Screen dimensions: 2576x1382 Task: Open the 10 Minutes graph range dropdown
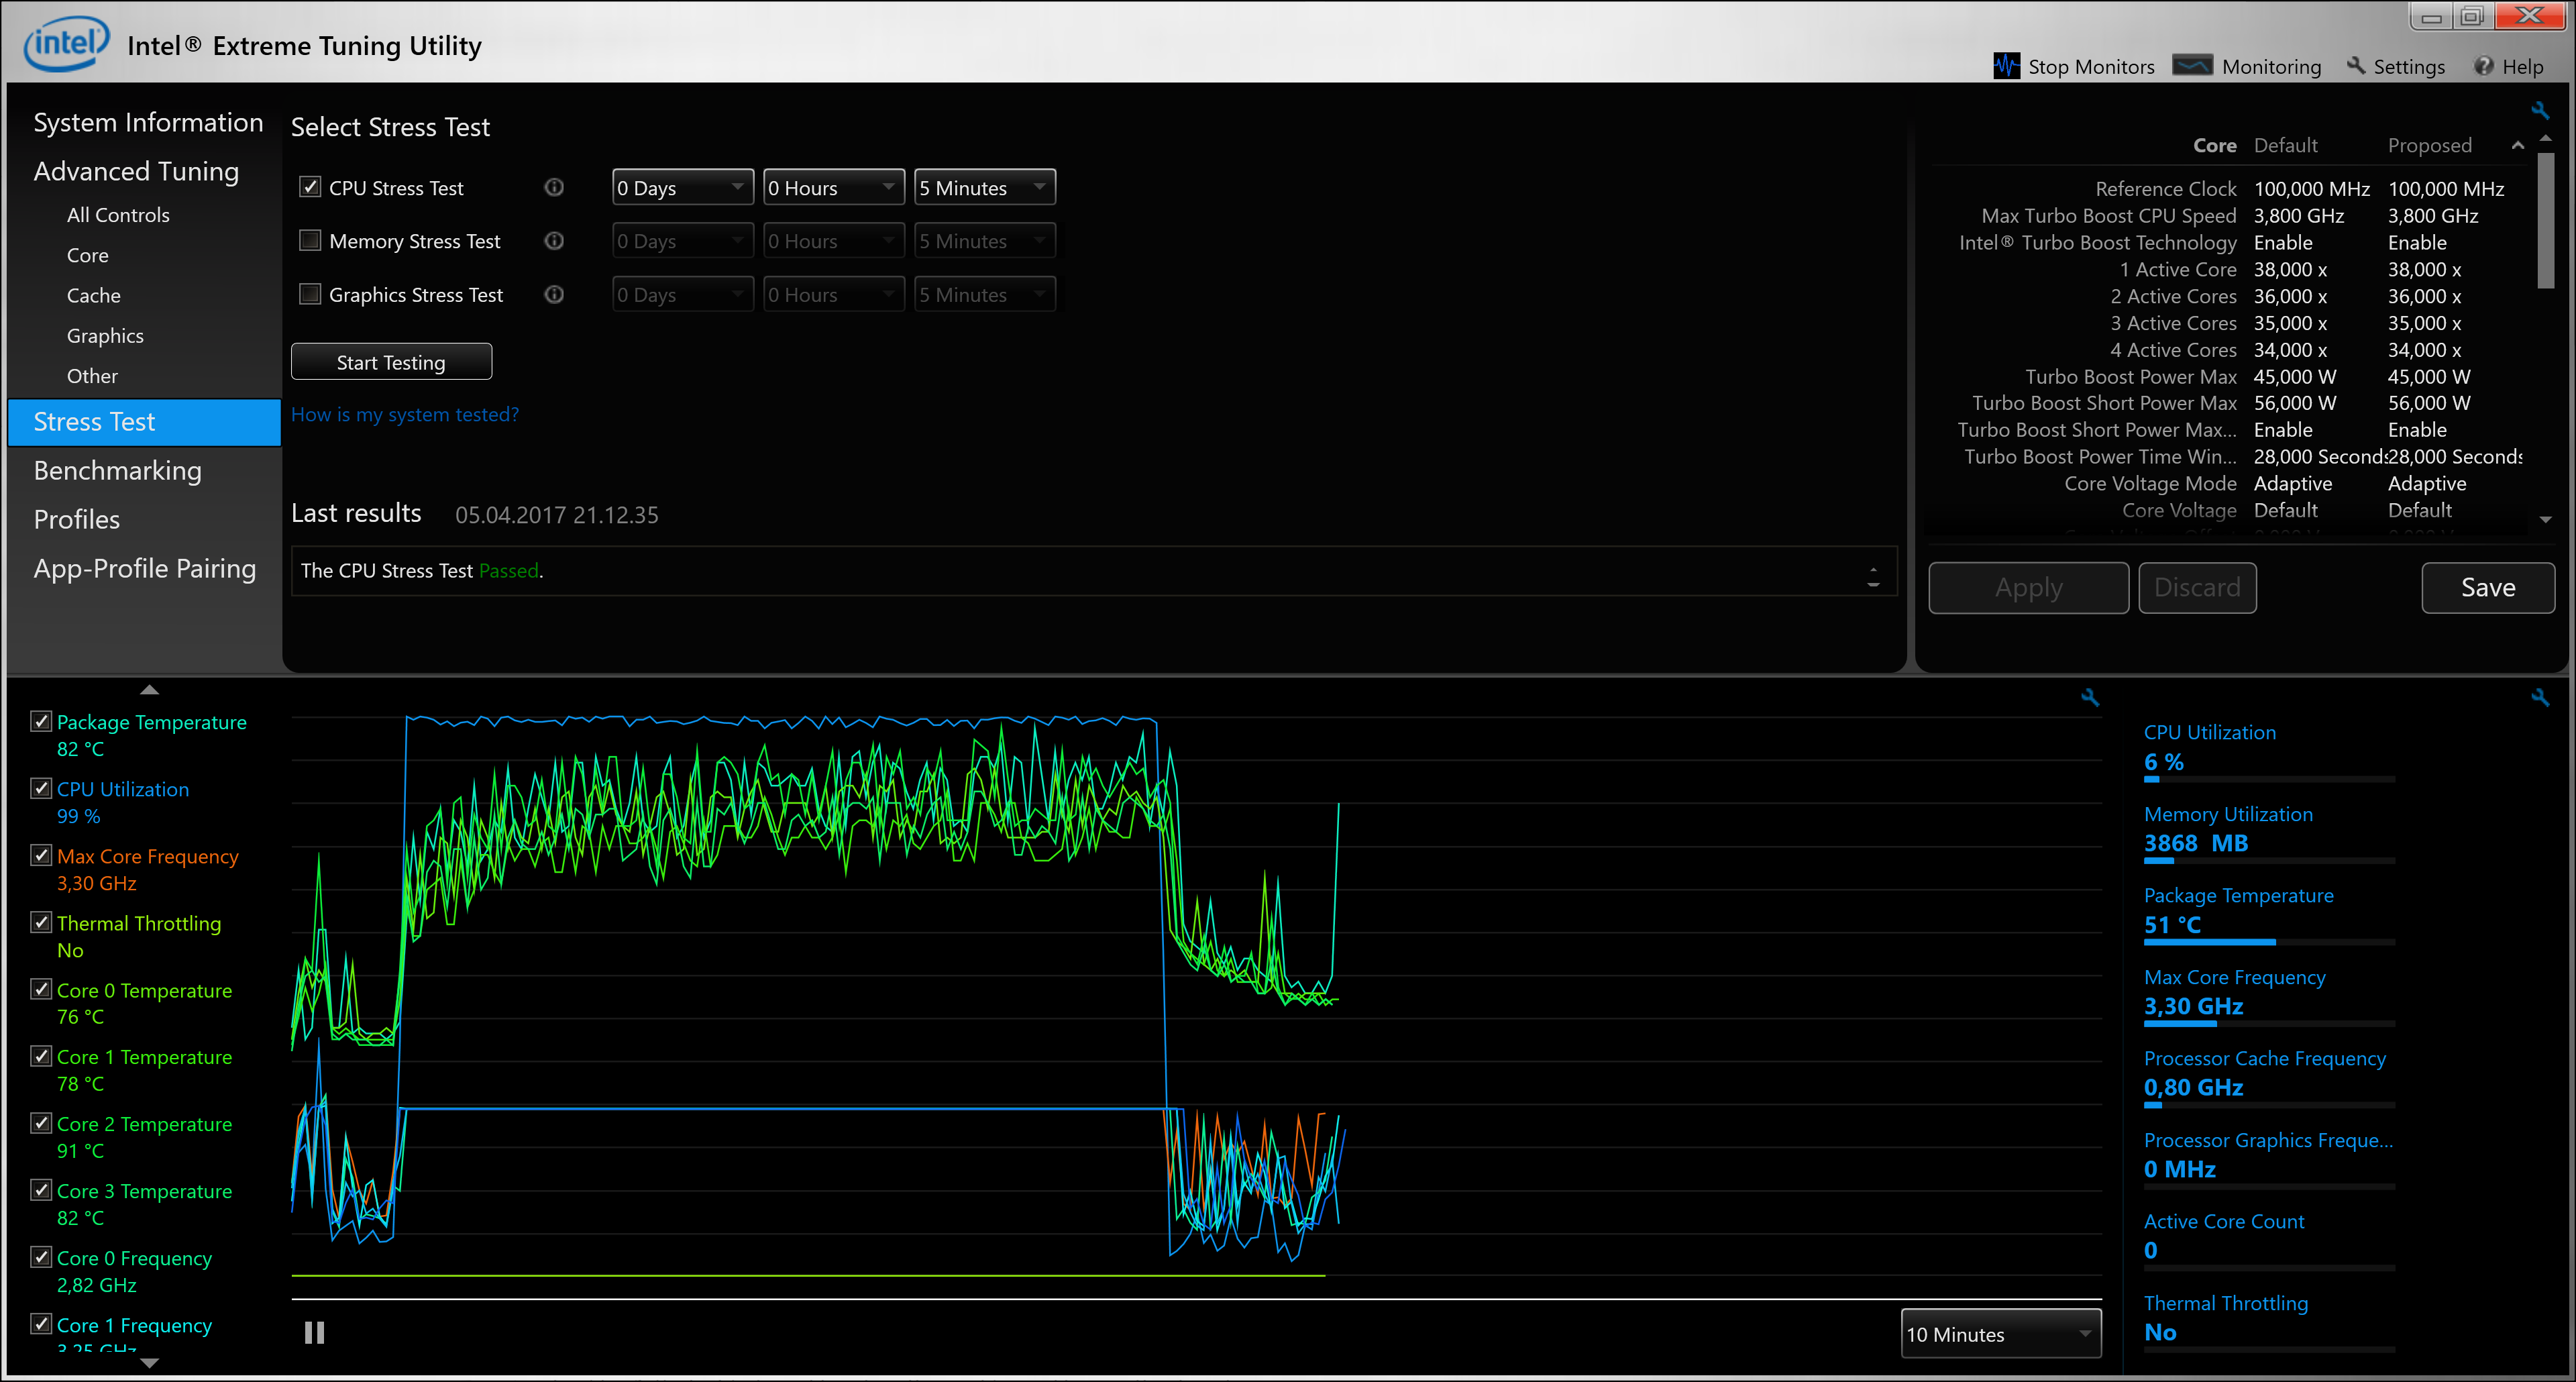(2001, 1334)
